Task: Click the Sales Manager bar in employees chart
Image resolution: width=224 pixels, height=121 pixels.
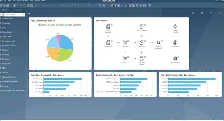Action: [x=63, y=79]
